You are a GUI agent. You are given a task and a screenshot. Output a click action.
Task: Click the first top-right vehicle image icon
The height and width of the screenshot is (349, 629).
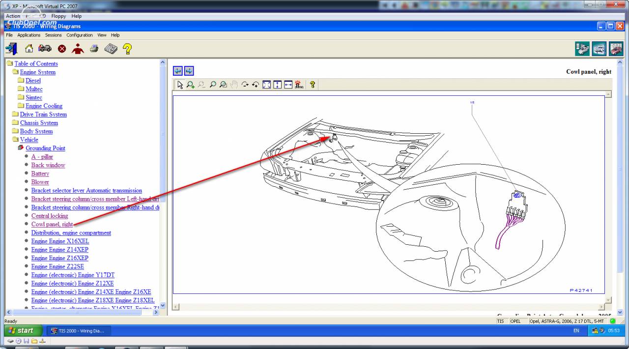tap(582, 49)
